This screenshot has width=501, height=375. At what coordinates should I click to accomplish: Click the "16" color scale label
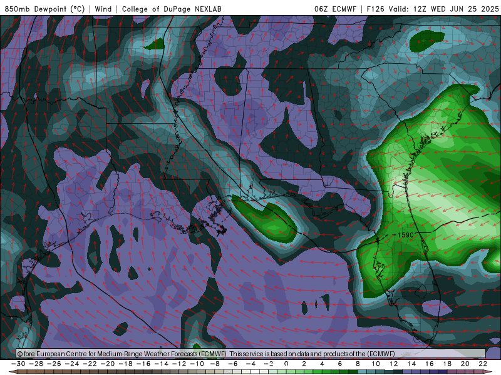pyautogui.click(x=430, y=364)
